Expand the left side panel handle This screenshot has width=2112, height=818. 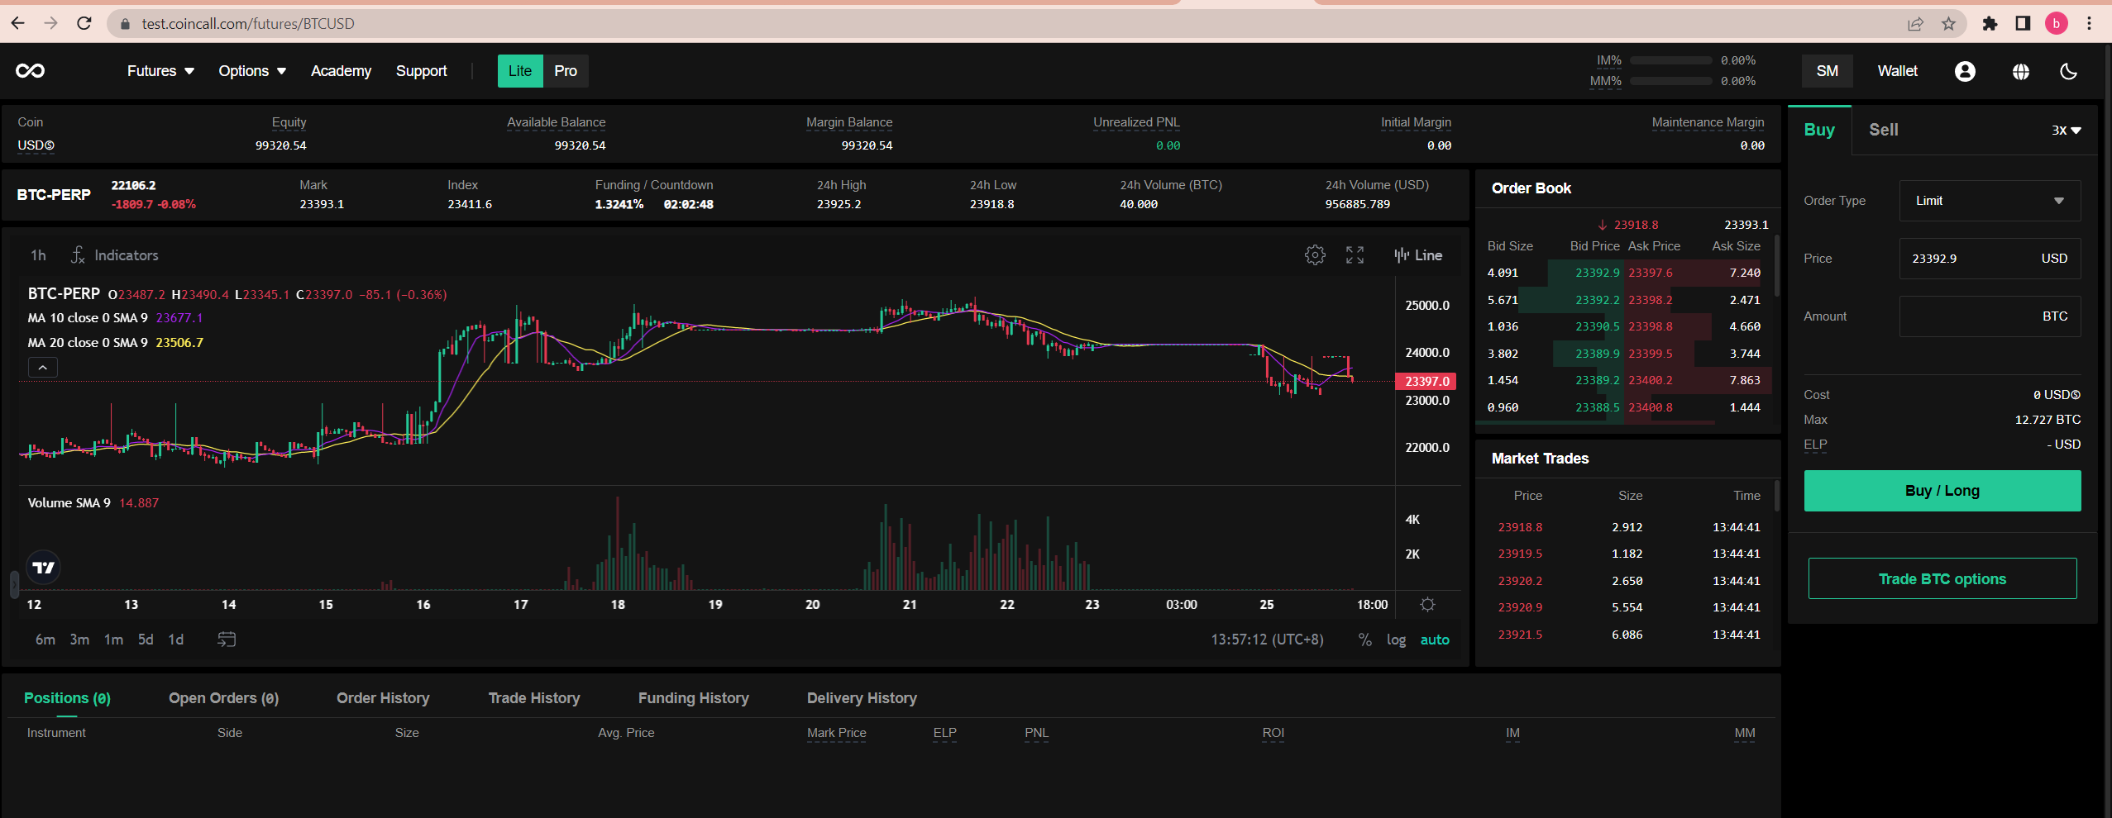point(13,584)
